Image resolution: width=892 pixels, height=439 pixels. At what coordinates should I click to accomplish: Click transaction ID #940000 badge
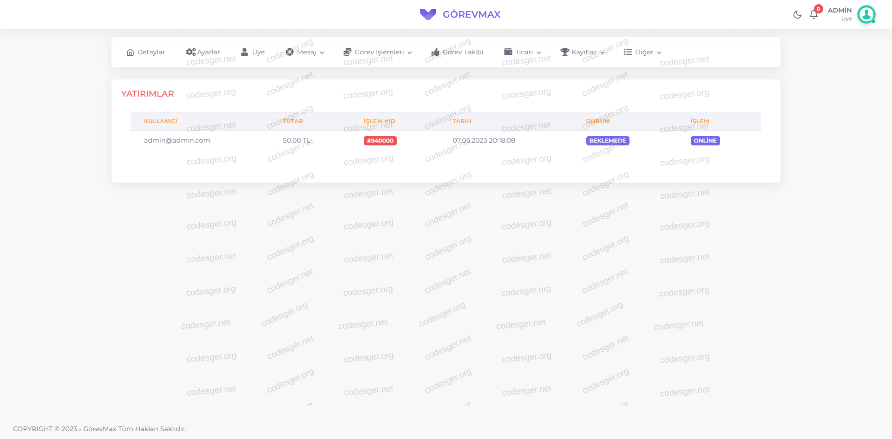click(x=380, y=141)
